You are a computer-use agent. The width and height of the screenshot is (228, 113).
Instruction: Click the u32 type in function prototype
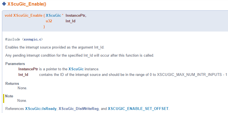(49, 21)
